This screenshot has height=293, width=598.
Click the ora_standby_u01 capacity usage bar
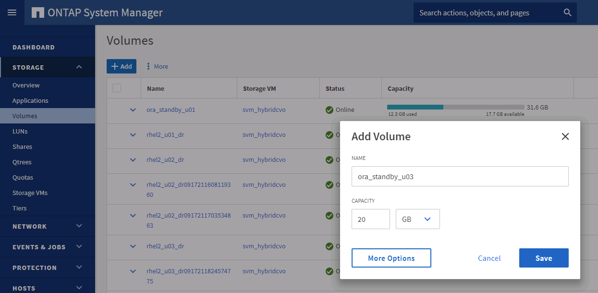(x=455, y=107)
